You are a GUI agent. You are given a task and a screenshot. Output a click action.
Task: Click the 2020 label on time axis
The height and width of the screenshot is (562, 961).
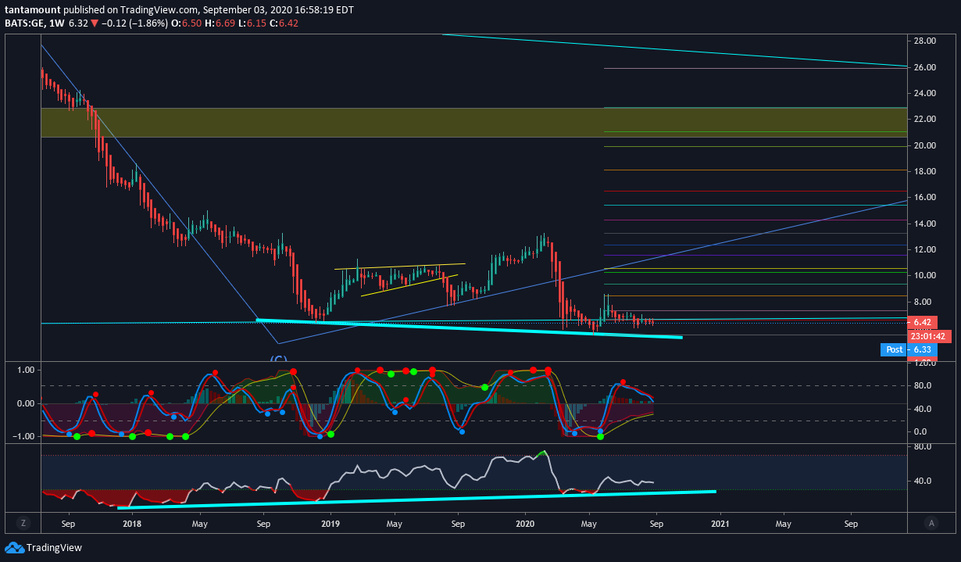525,523
